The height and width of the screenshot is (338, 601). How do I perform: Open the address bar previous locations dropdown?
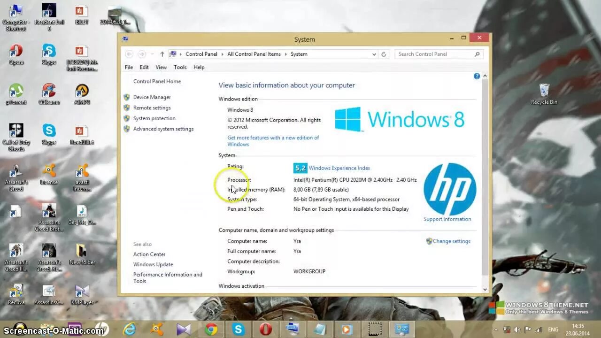point(374,54)
